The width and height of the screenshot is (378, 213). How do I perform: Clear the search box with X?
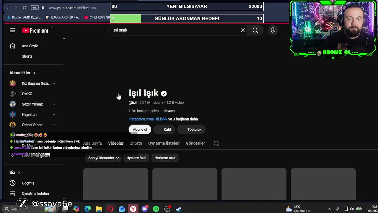pos(243,30)
